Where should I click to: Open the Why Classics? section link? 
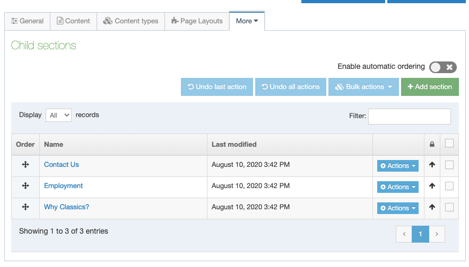pos(66,207)
